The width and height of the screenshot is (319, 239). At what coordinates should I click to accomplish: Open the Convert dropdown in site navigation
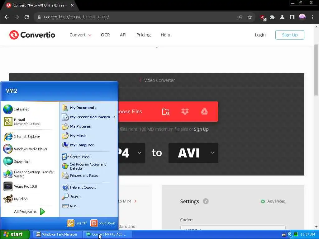point(80,35)
